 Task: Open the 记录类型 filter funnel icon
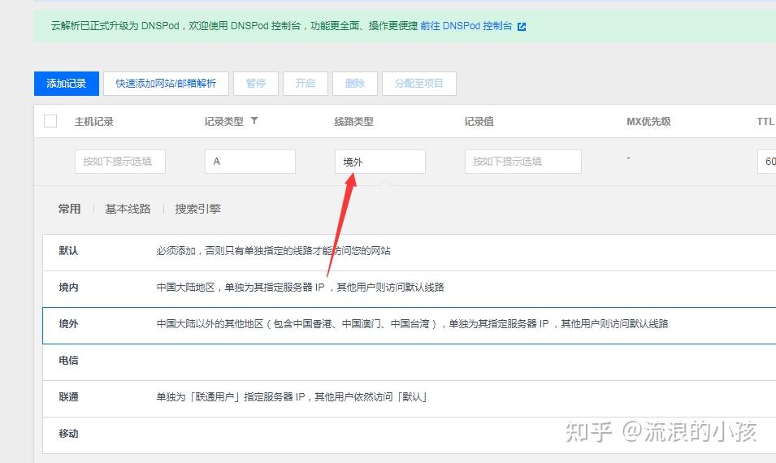click(x=254, y=121)
